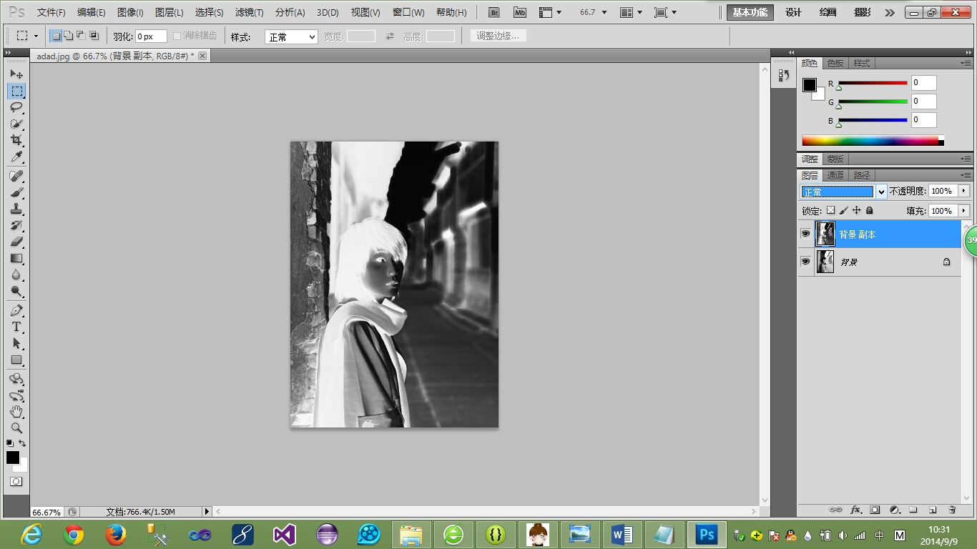Select the Lasso tool
The image size is (977, 549).
coord(16,107)
